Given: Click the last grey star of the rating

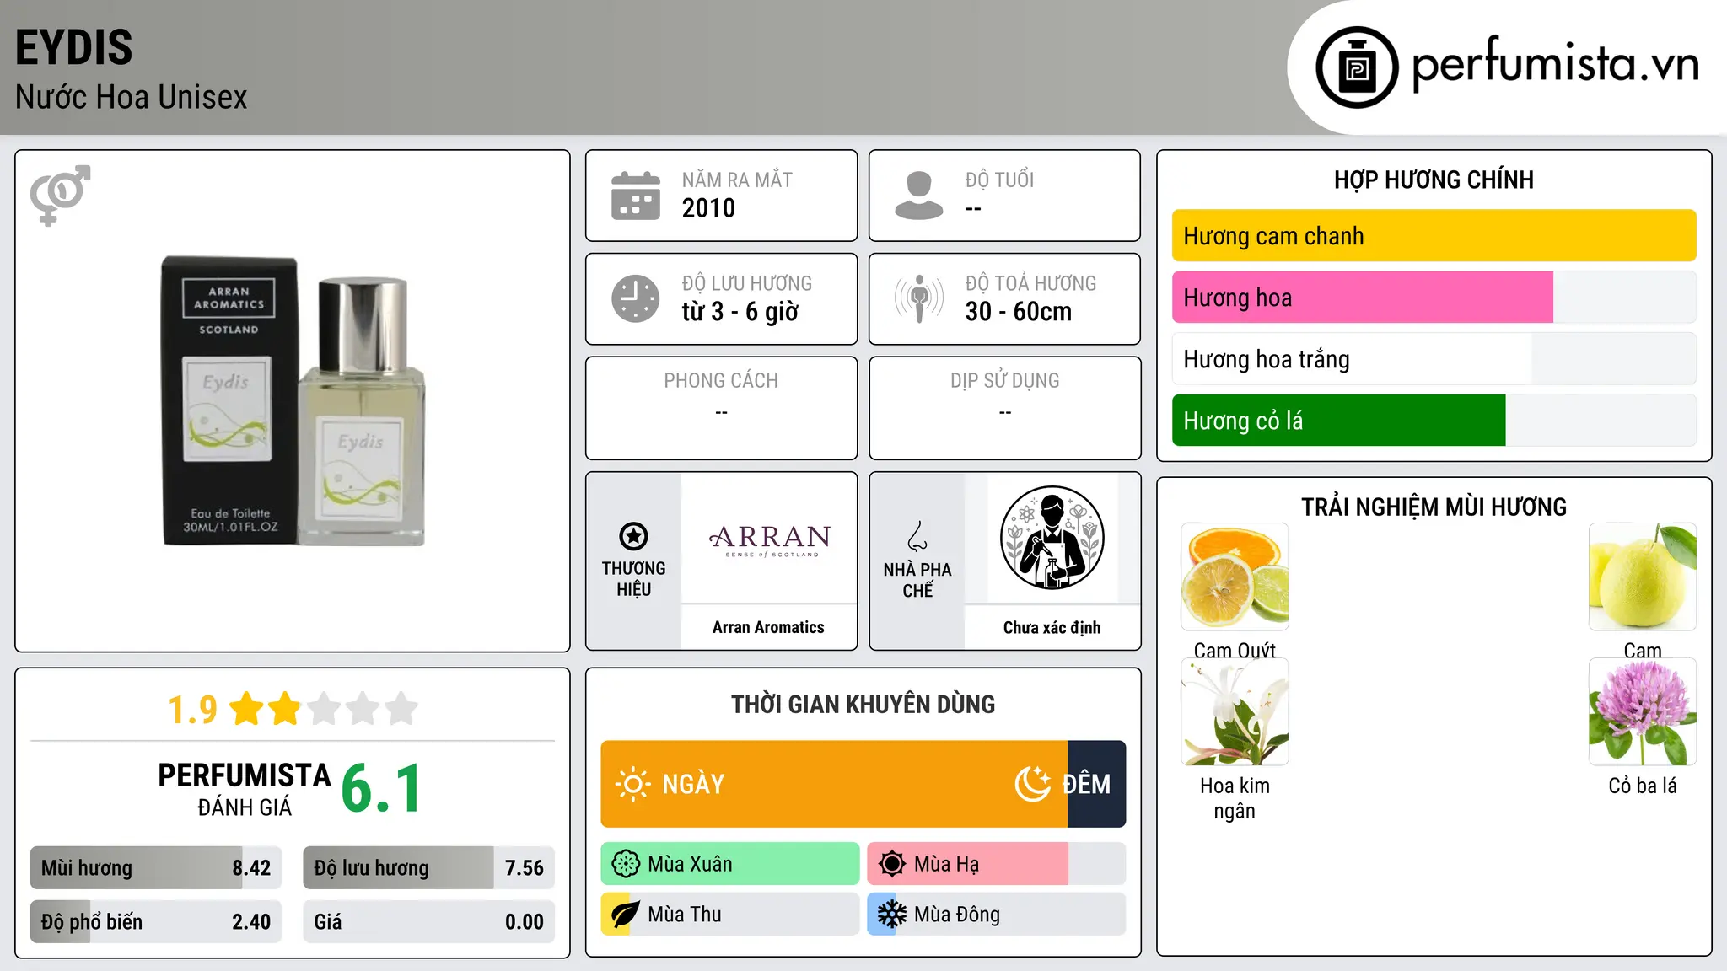Looking at the screenshot, I should [401, 709].
